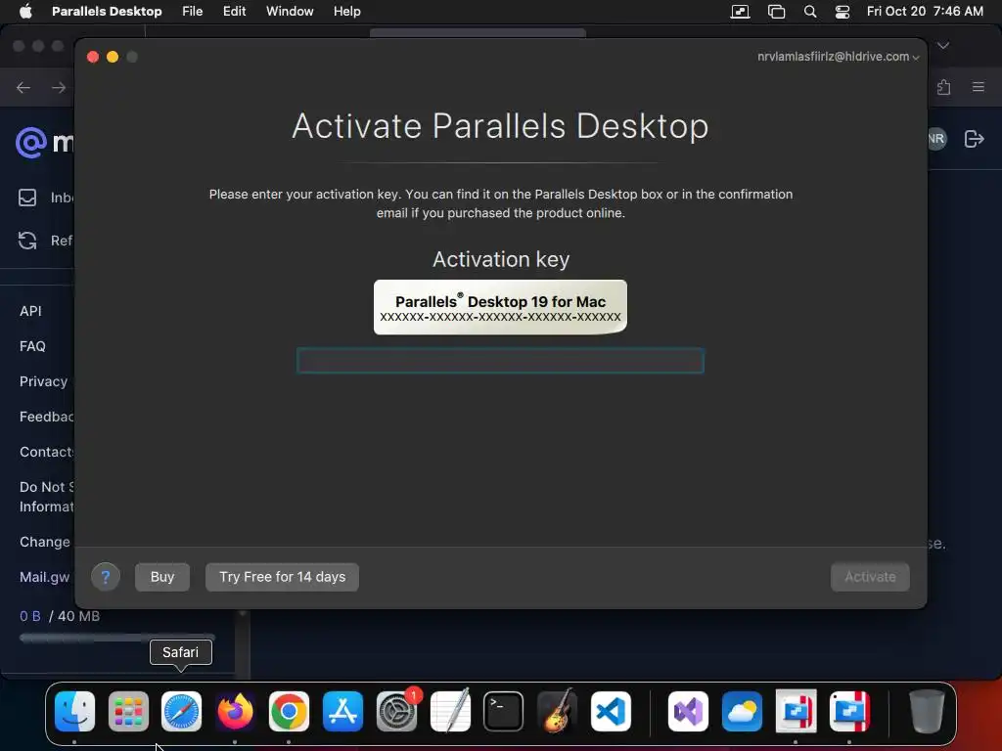Viewport: 1002px width, 751px height.
Task: Open the browser hamburger menu behind the dialog
Action: pos(979,87)
